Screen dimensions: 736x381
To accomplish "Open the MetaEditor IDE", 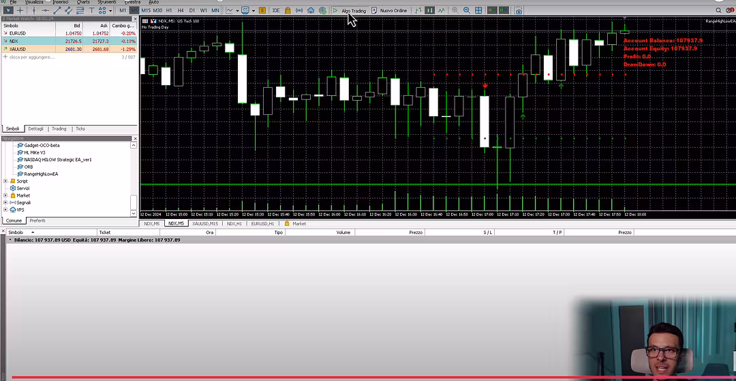I will [276, 10].
